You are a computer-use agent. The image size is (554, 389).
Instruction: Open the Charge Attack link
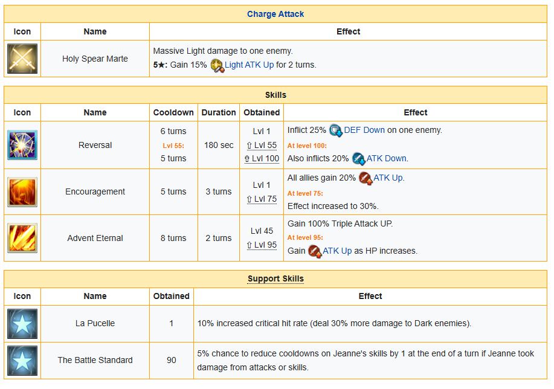(x=275, y=14)
